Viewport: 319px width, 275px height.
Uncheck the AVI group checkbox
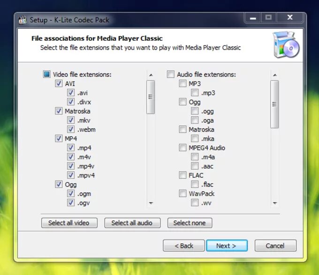click(x=59, y=83)
